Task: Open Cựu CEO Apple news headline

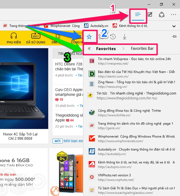Action: [x=69, y=92]
